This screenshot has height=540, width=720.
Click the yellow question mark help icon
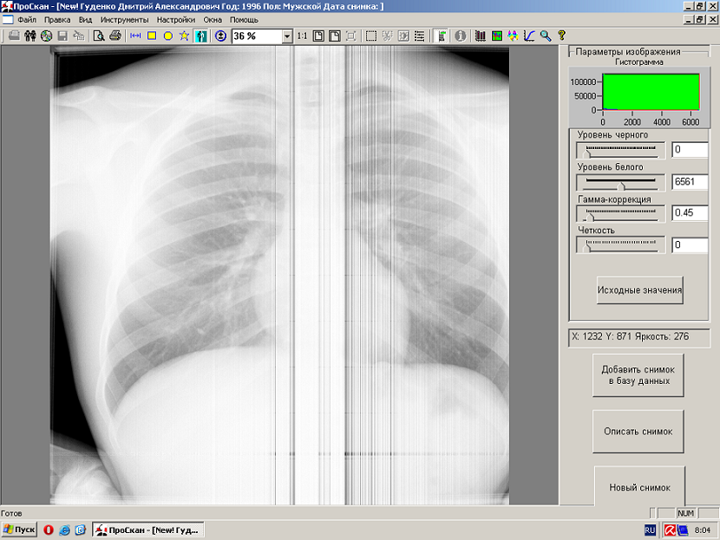(561, 36)
